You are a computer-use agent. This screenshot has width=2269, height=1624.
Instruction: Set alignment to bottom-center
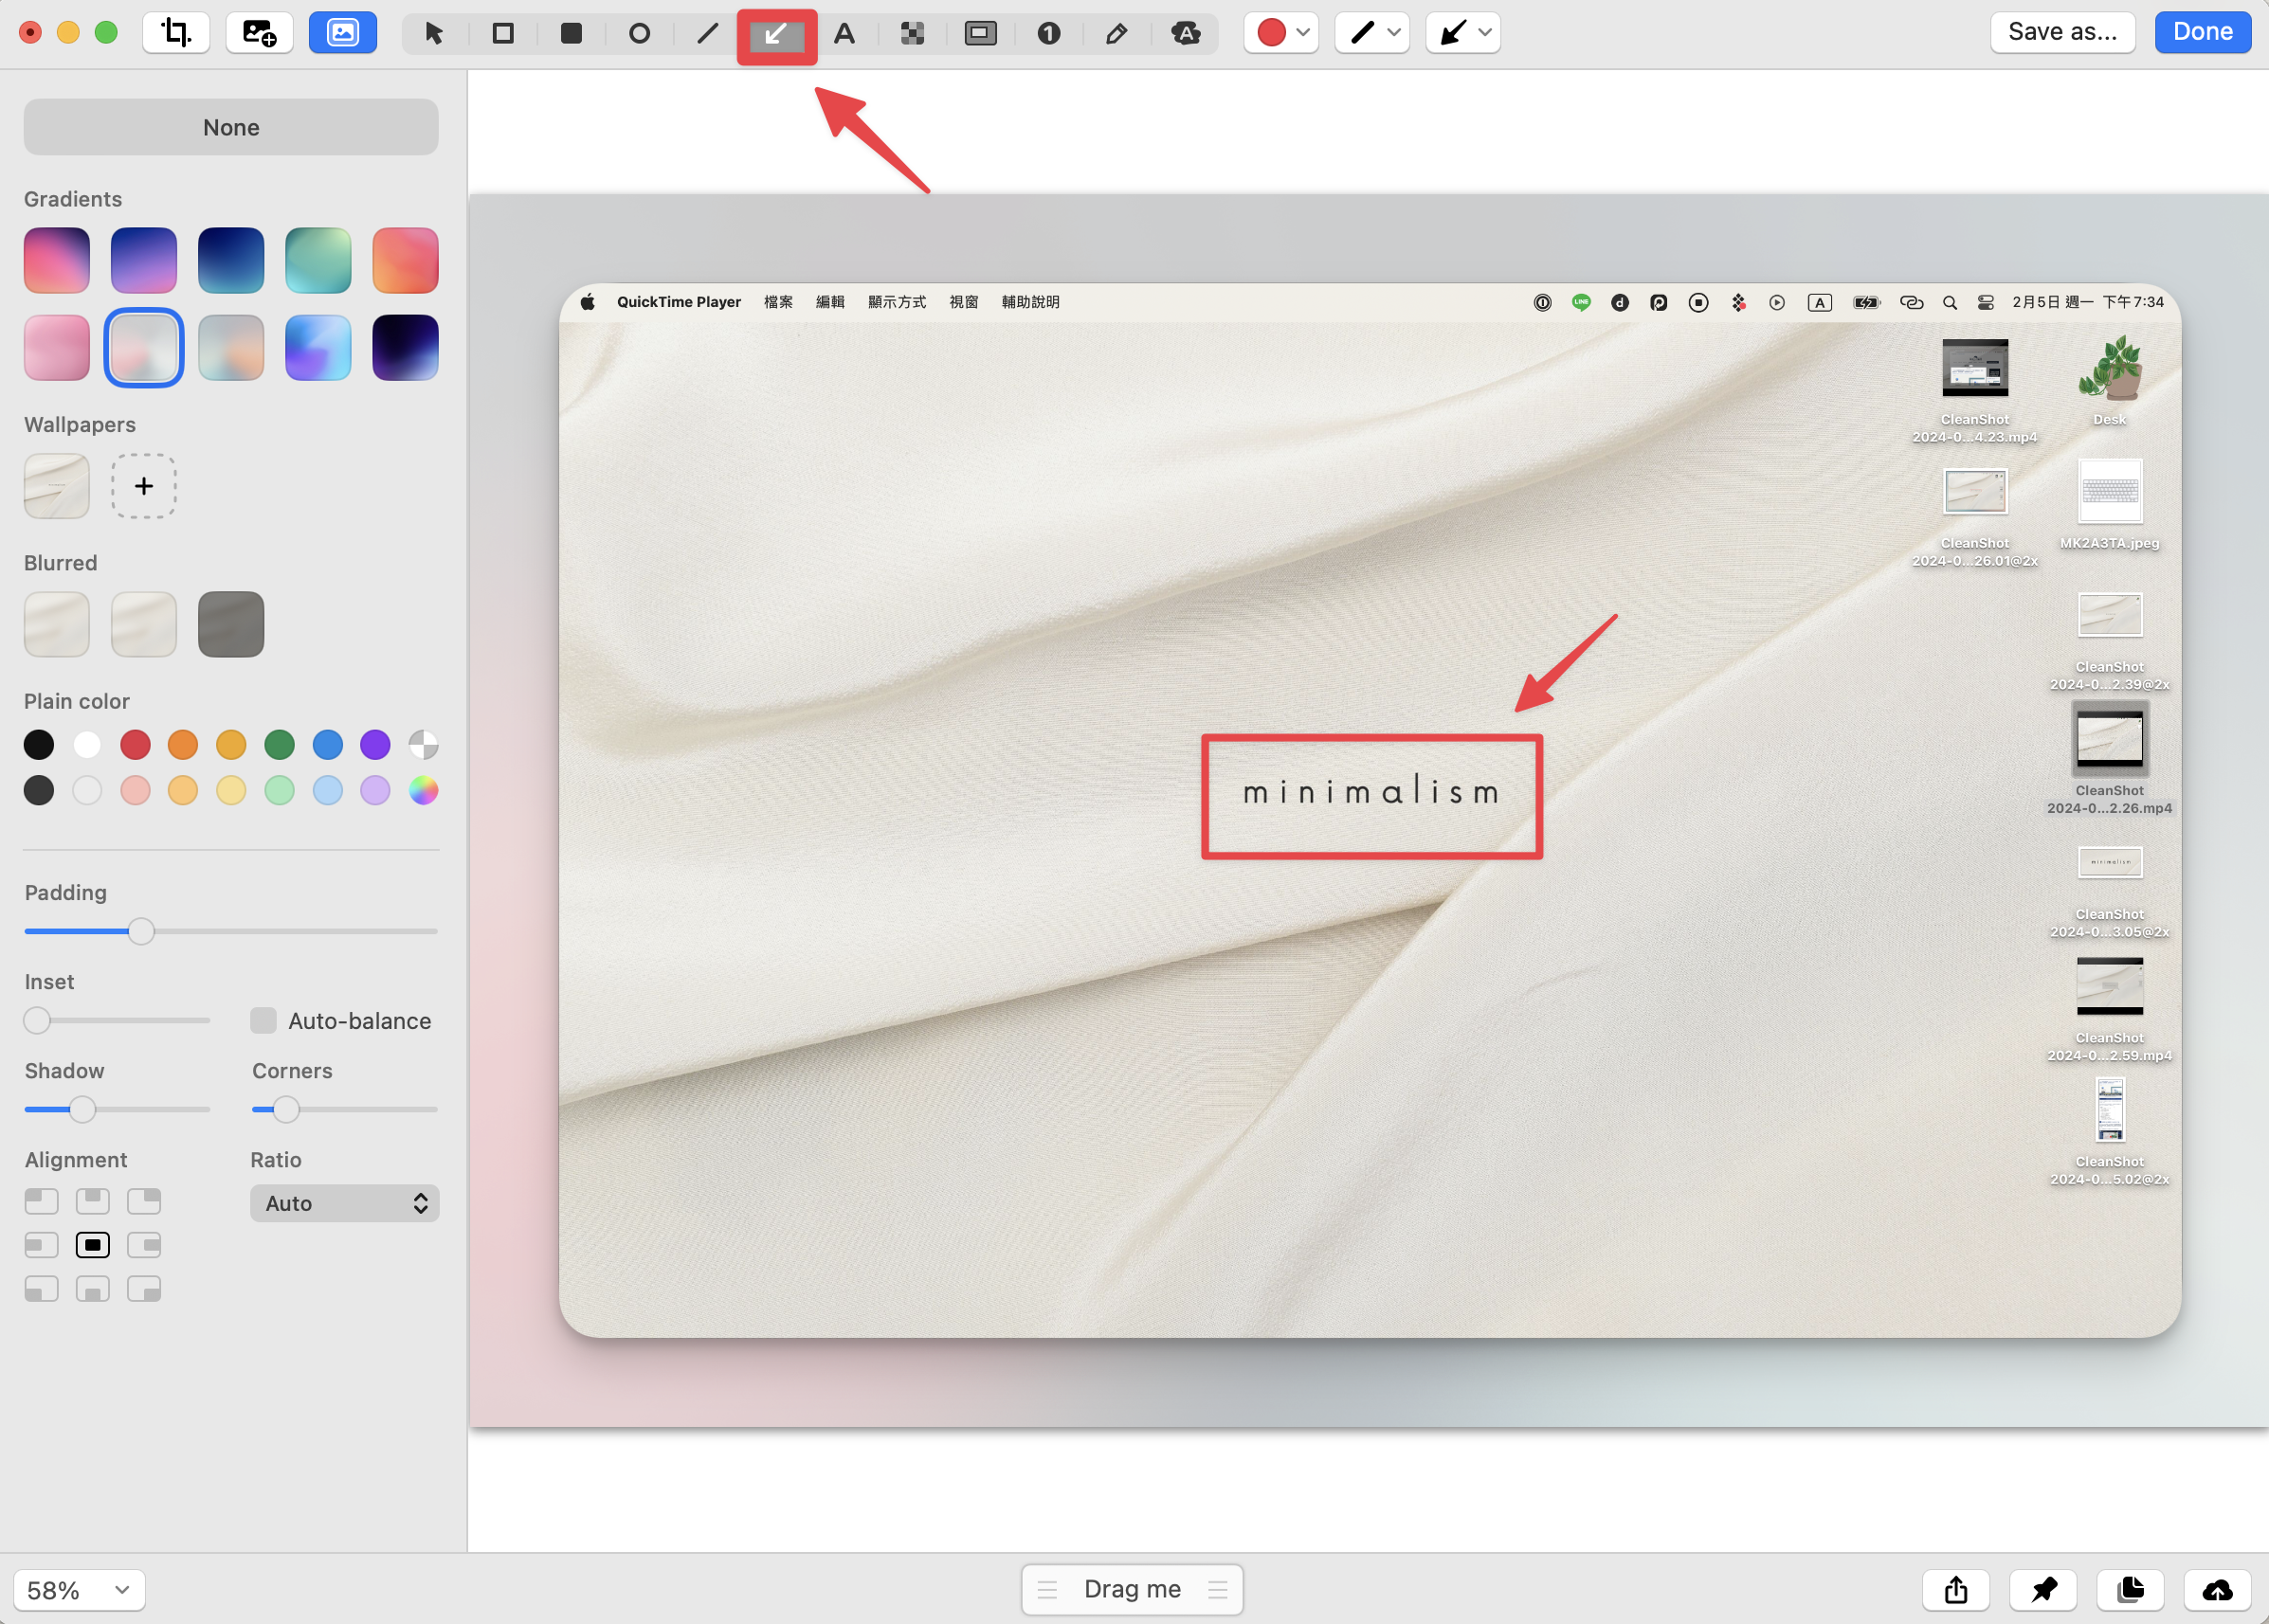(93, 1288)
